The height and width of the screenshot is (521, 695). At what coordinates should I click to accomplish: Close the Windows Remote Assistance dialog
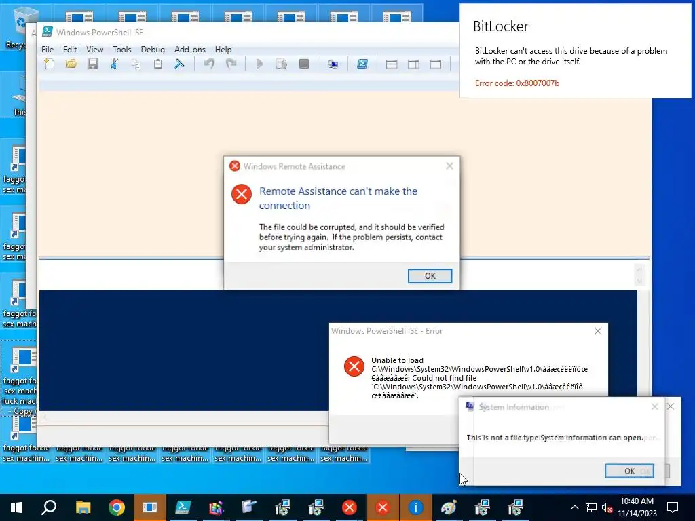pyautogui.click(x=449, y=166)
